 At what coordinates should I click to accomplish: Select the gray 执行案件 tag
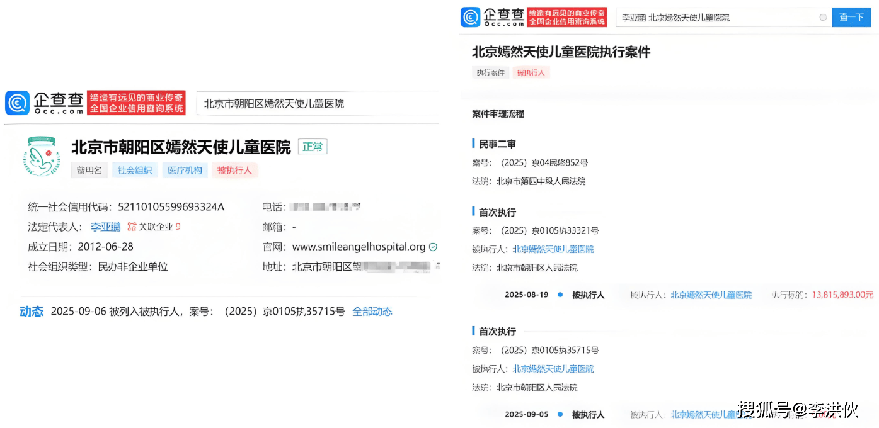coord(490,72)
